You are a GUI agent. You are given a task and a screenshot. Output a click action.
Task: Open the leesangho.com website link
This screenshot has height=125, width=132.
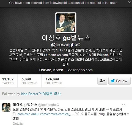coord(80,70)
